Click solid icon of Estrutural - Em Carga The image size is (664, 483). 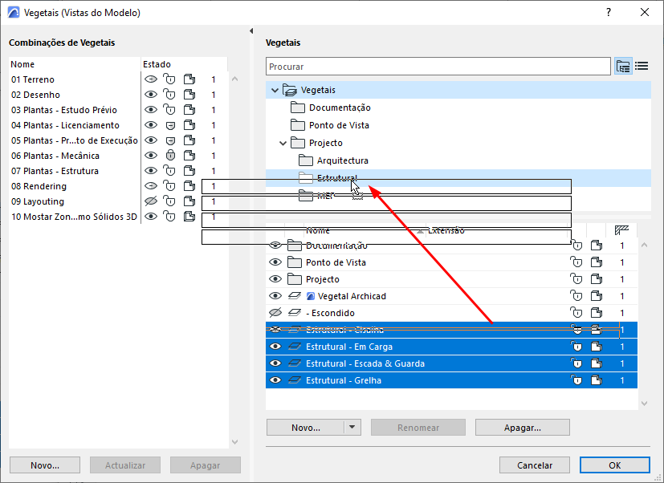[x=597, y=347]
